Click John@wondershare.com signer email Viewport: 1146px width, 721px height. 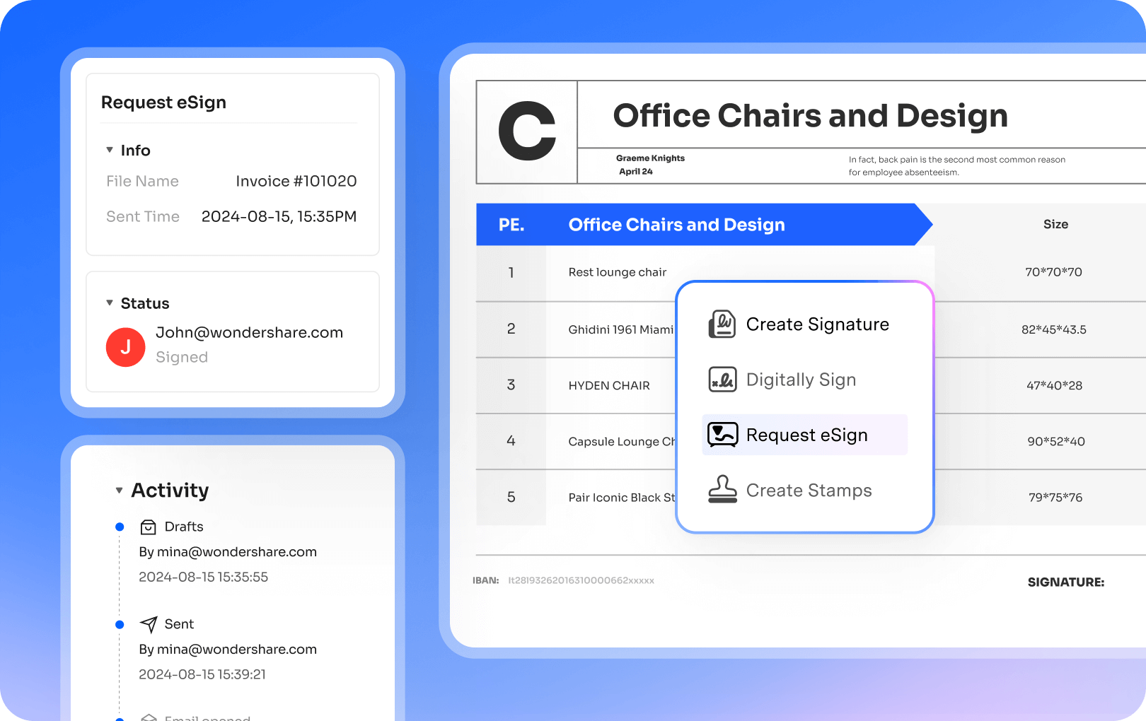click(249, 332)
